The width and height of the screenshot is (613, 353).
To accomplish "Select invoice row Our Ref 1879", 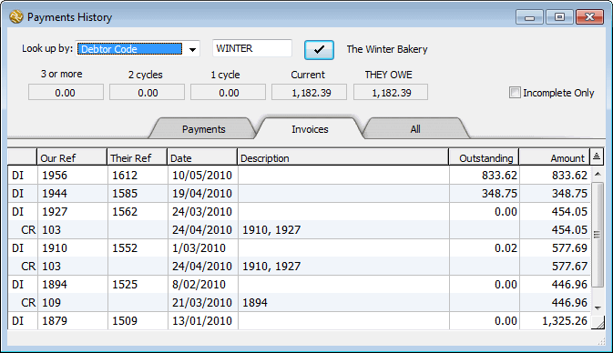I will [299, 320].
